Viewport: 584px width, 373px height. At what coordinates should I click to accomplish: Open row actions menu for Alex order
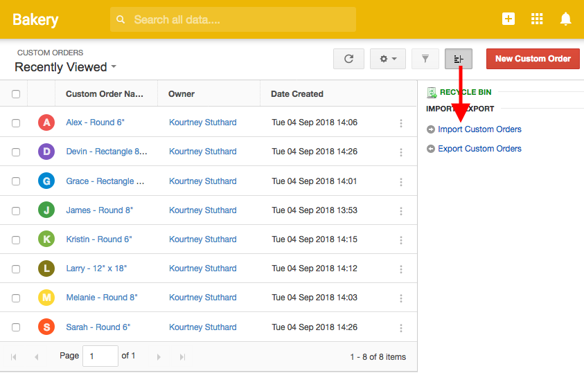pyautogui.click(x=401, y=123)
